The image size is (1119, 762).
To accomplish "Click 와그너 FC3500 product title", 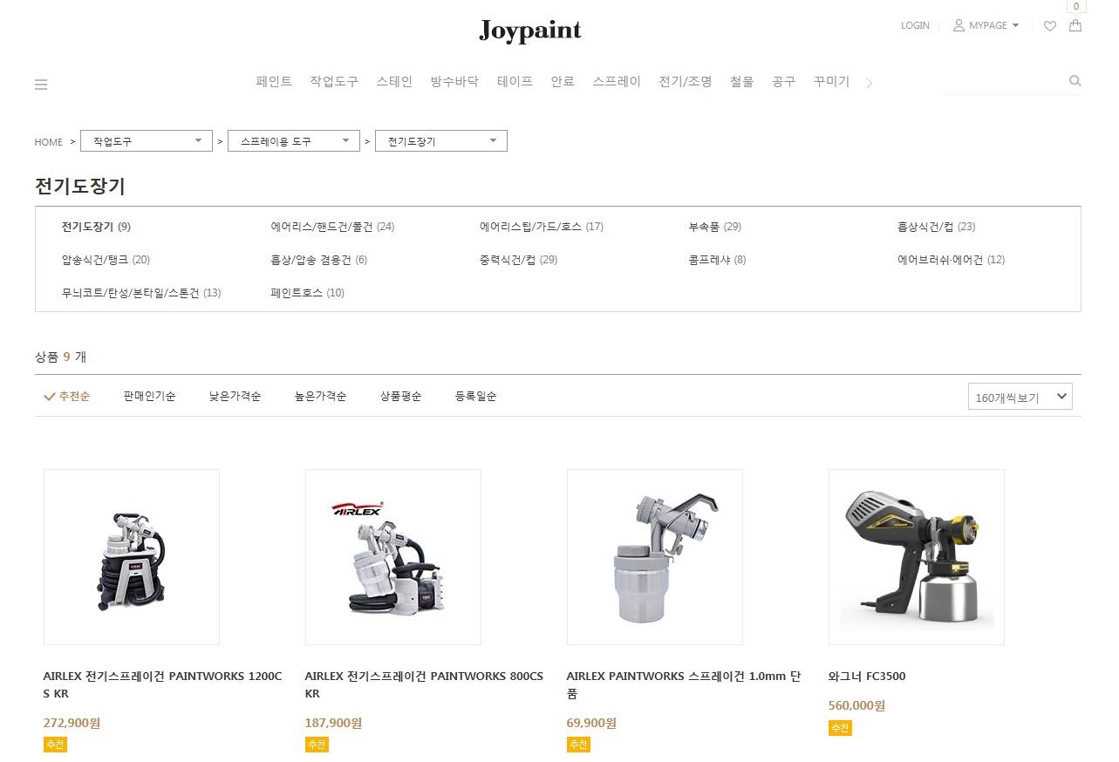I will point(867,677).
